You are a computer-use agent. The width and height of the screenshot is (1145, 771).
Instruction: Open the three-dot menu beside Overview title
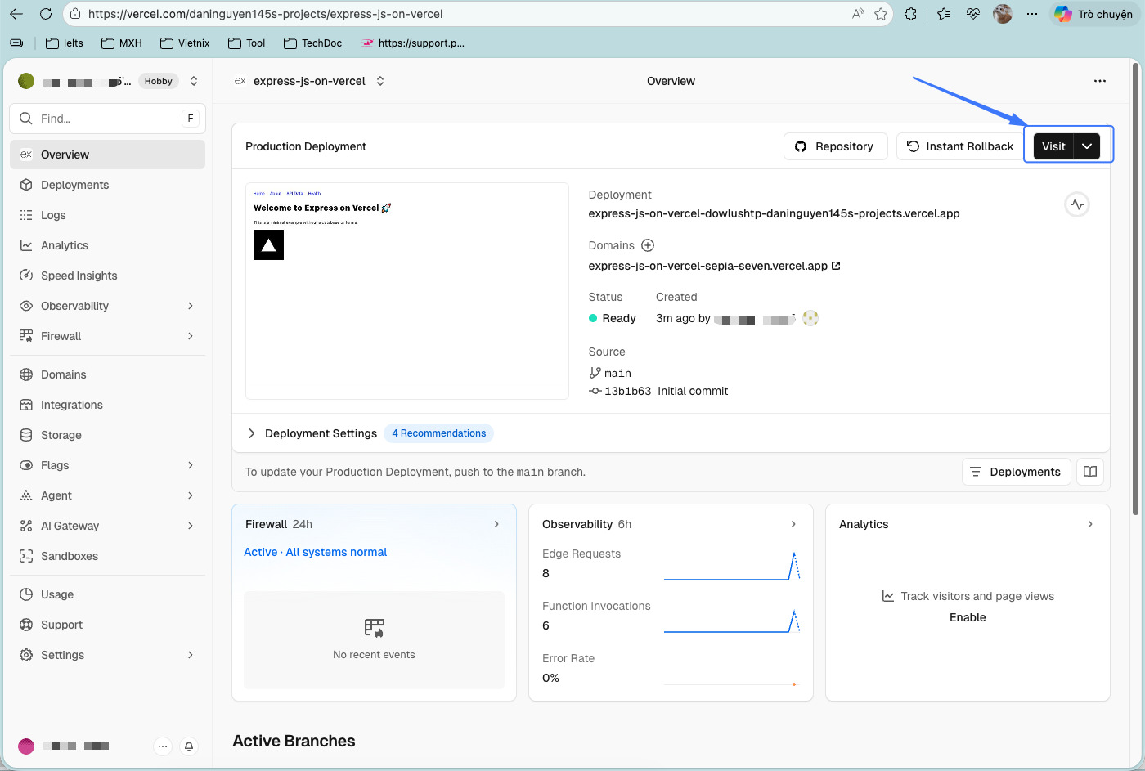click(1099, 81)
